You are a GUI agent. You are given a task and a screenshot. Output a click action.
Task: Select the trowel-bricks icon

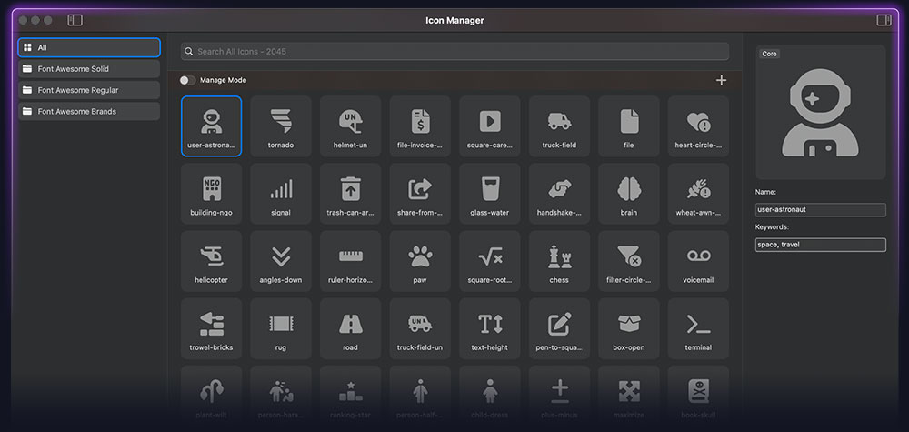(211, 329)
